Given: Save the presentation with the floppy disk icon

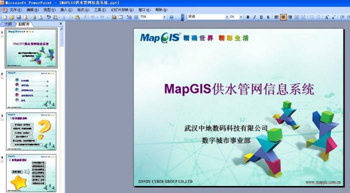Looking at the screenshot, I should pos(18,17).
